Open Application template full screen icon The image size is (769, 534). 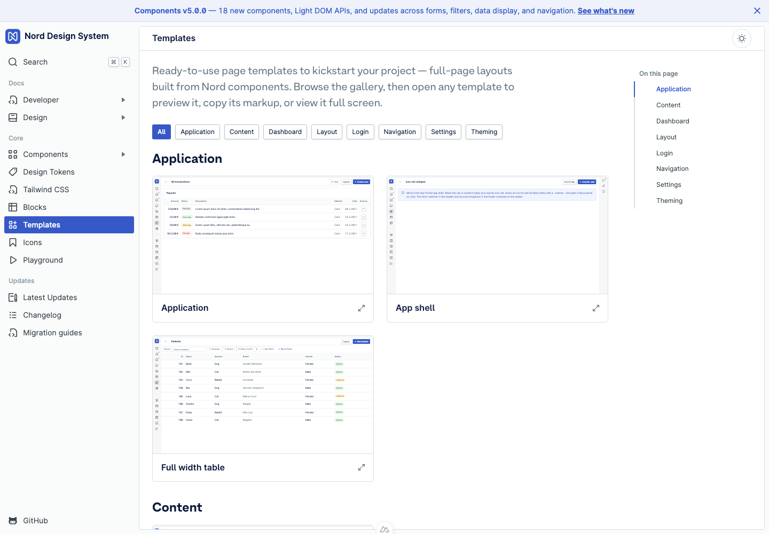(x=362, y=308)
